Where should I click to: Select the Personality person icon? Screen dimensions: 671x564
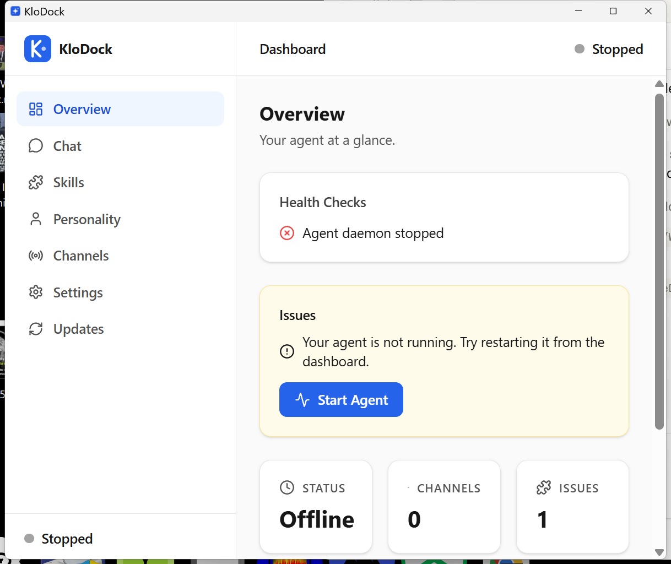35,219
